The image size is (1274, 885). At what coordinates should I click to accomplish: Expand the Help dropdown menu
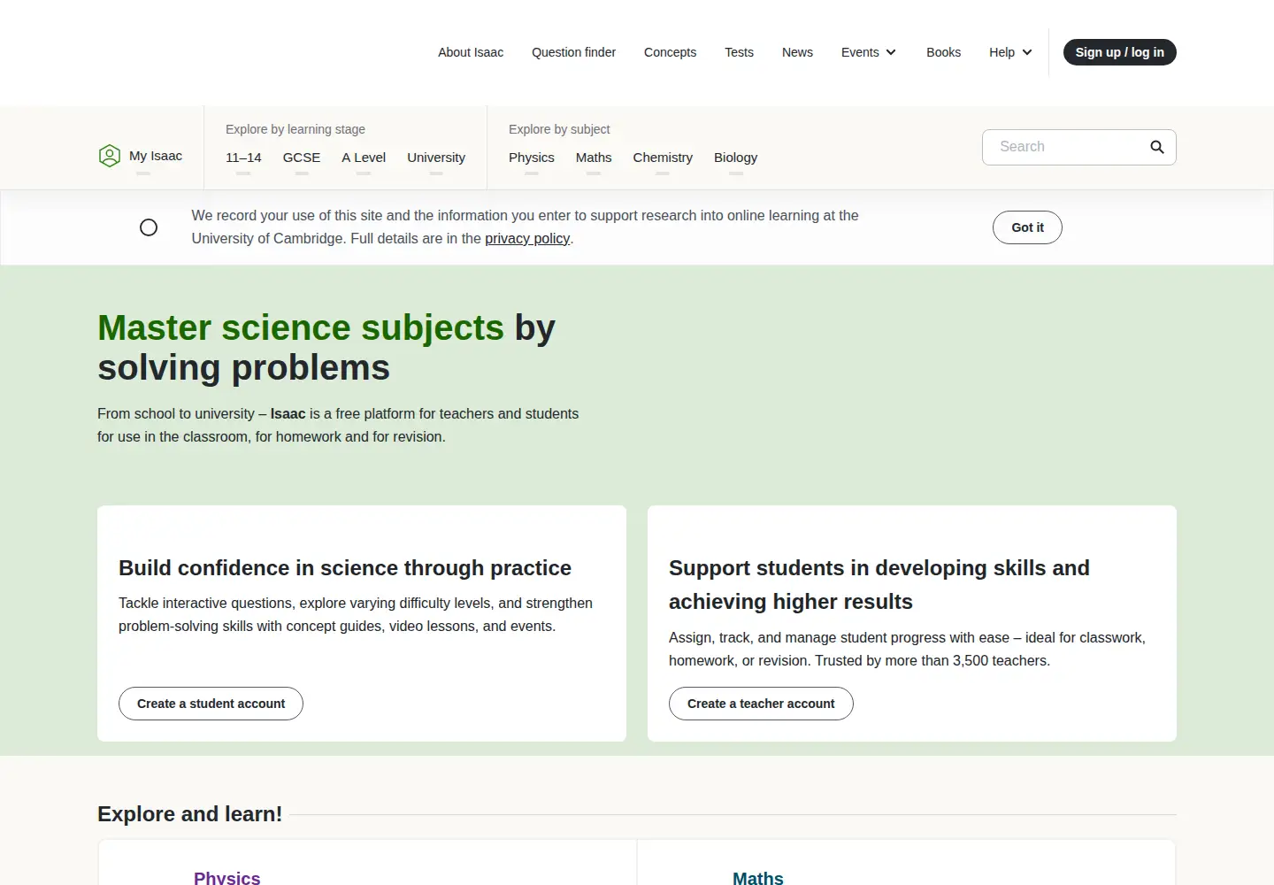(x=1010, y=52)
